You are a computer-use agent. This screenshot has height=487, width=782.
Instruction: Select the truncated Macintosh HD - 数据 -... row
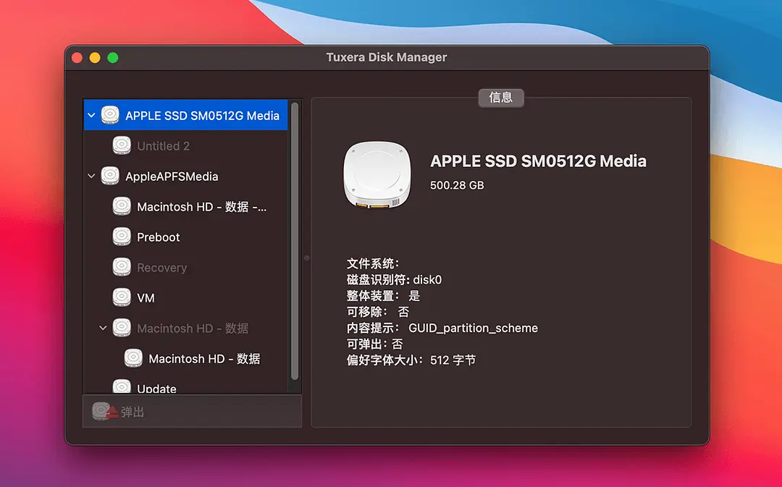[185, 206]
